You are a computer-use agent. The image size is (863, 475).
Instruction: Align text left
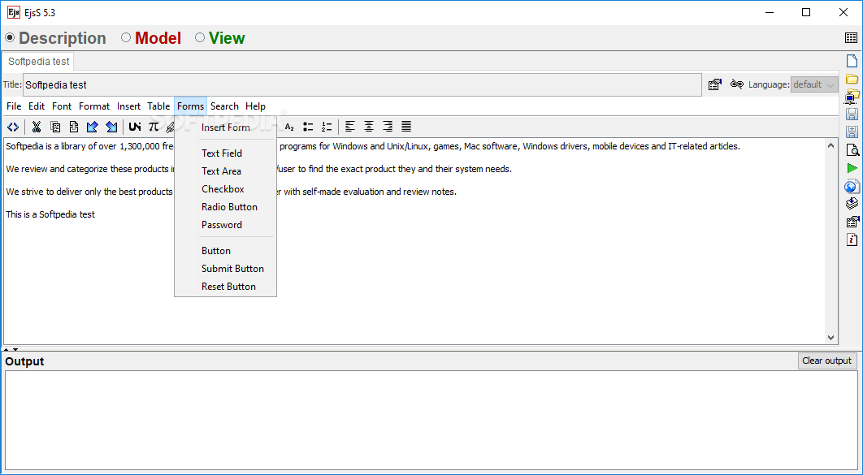click(x=350, y=127)
